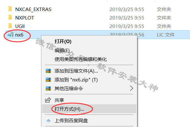Click the NXPLOT folder icon
This screenshot has height=127, width=190.
click(x=10, y=18)
